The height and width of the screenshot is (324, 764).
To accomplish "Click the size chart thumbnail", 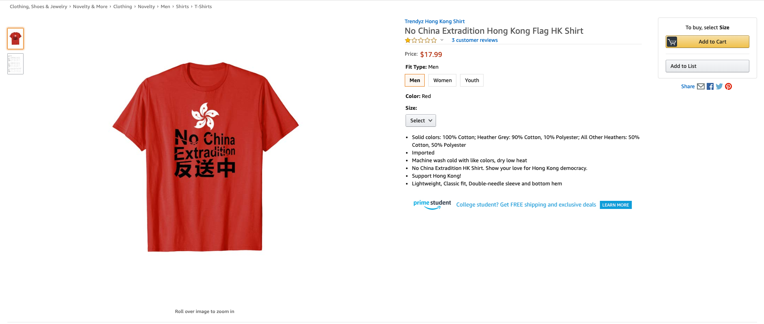I will point(15,63).
